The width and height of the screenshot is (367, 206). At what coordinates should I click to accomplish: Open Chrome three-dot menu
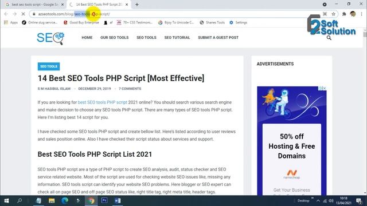coord(362,14)
